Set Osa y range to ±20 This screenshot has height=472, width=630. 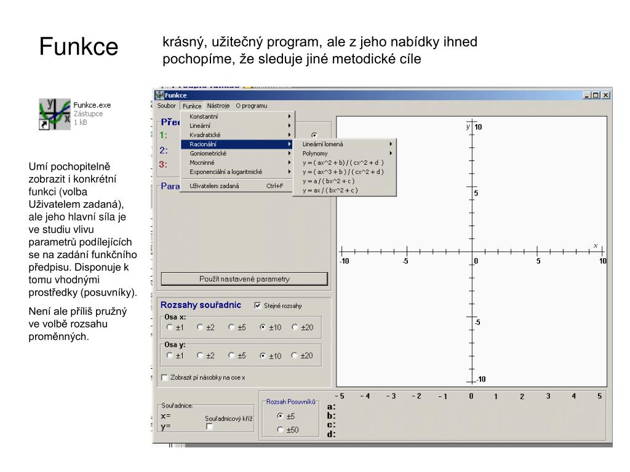(295, 355)
